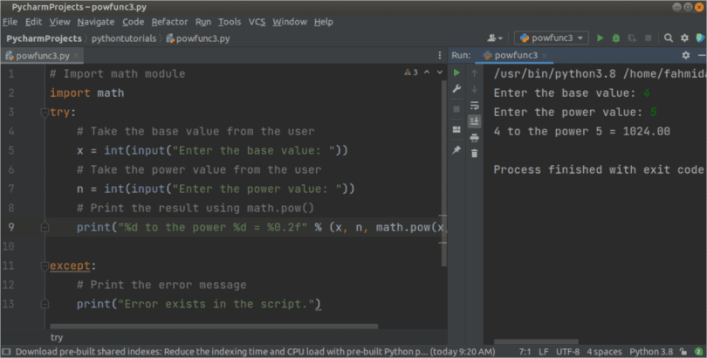Screen dimensions: 707x358
Task: Open the Navigate menu
Action: click(x=96, y=22)
